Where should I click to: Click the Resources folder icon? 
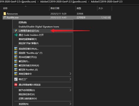(x=5, y=14)
